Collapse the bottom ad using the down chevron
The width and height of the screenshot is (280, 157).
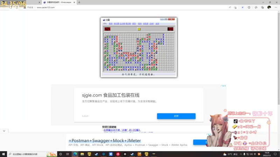click(x=4, y=131)
